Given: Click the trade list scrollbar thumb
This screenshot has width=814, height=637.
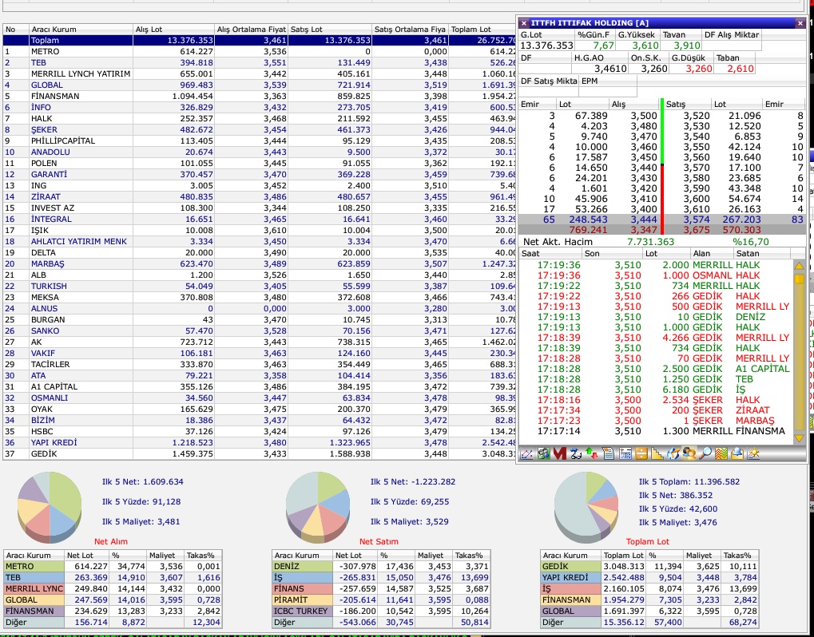Looking at the screenshot, I should (x=799, y=279).
